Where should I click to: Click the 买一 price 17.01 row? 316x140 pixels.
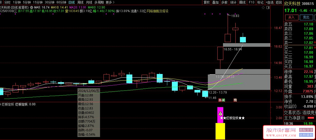(300, 48)
